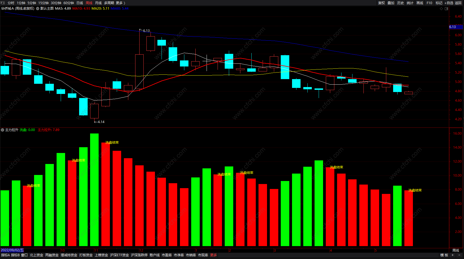This screenshot has width=464, height=259.
Task: Click the 叠加 overlay button
Action: coord(391,3)
